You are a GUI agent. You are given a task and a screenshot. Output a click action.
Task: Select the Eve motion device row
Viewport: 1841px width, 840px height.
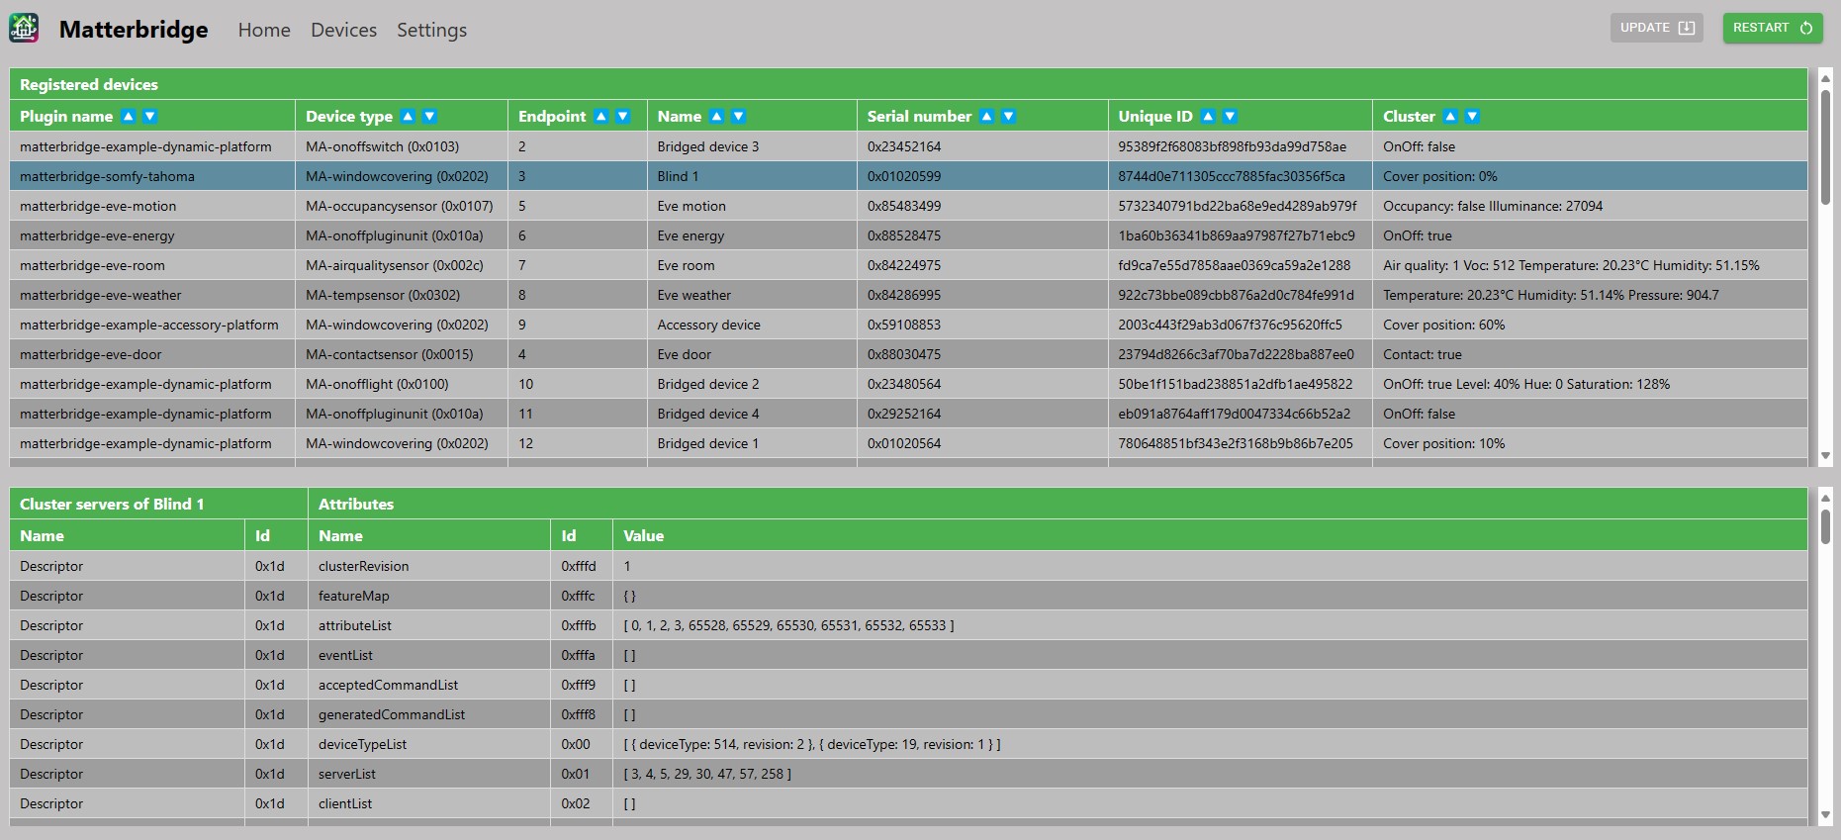(x=908, y=206)
